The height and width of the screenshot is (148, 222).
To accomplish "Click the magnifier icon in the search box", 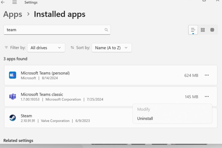I will point(106,30).
